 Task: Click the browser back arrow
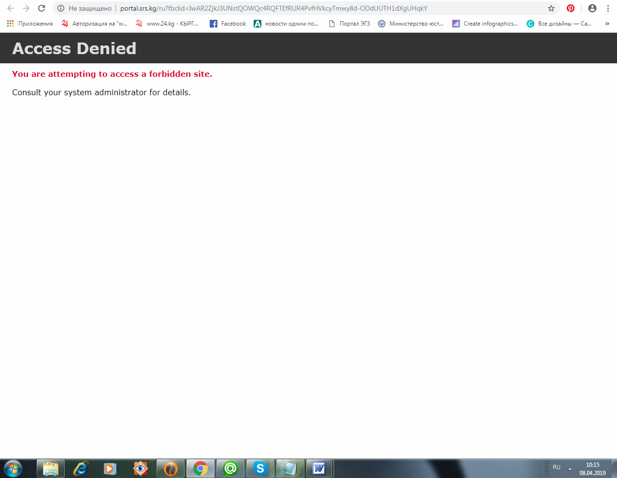point(11,8)
